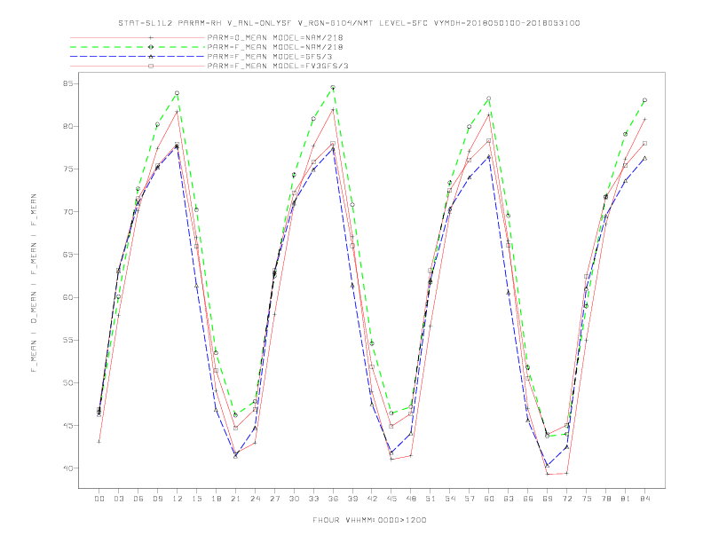Click x-axis tick label 12

pyautogui.click(x=178, y=499)
